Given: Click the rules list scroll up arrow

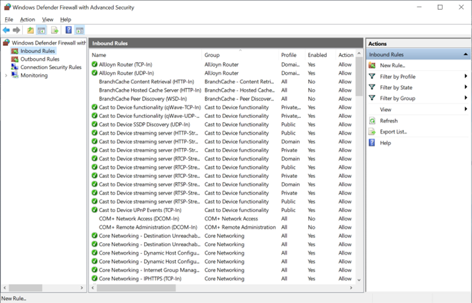Looking at the screenshot, I should point(359,54).
